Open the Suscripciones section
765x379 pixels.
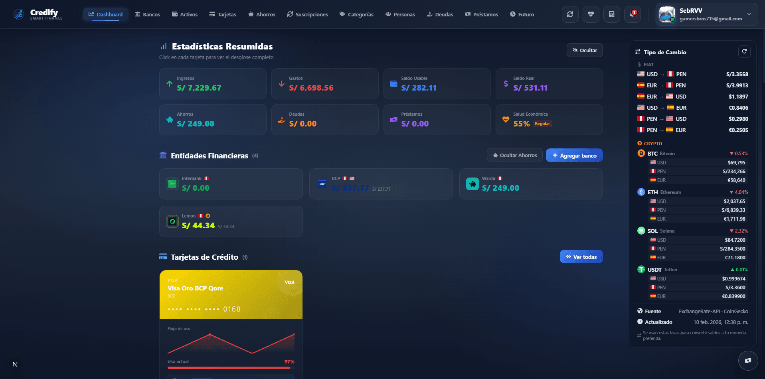[x=307, y=14]
